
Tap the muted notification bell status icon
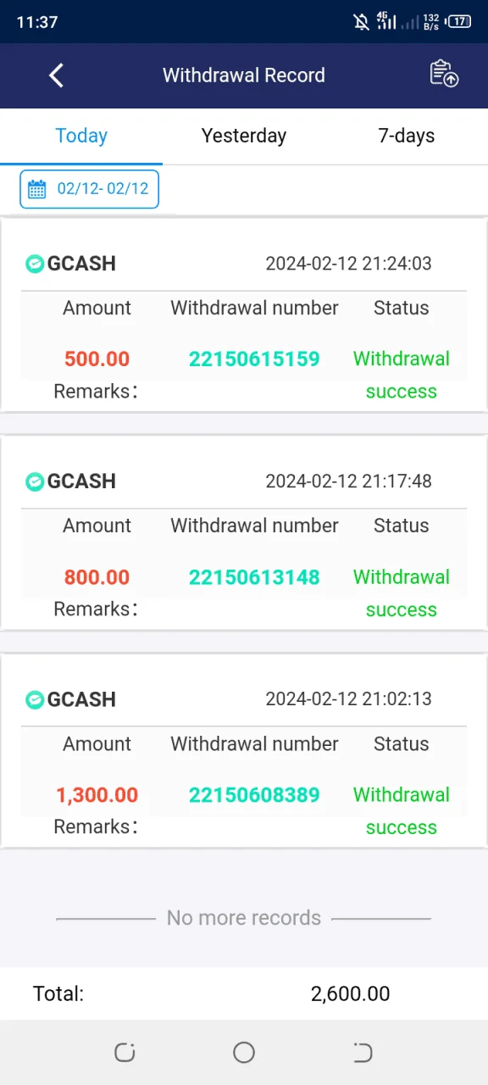click(362, 22)
